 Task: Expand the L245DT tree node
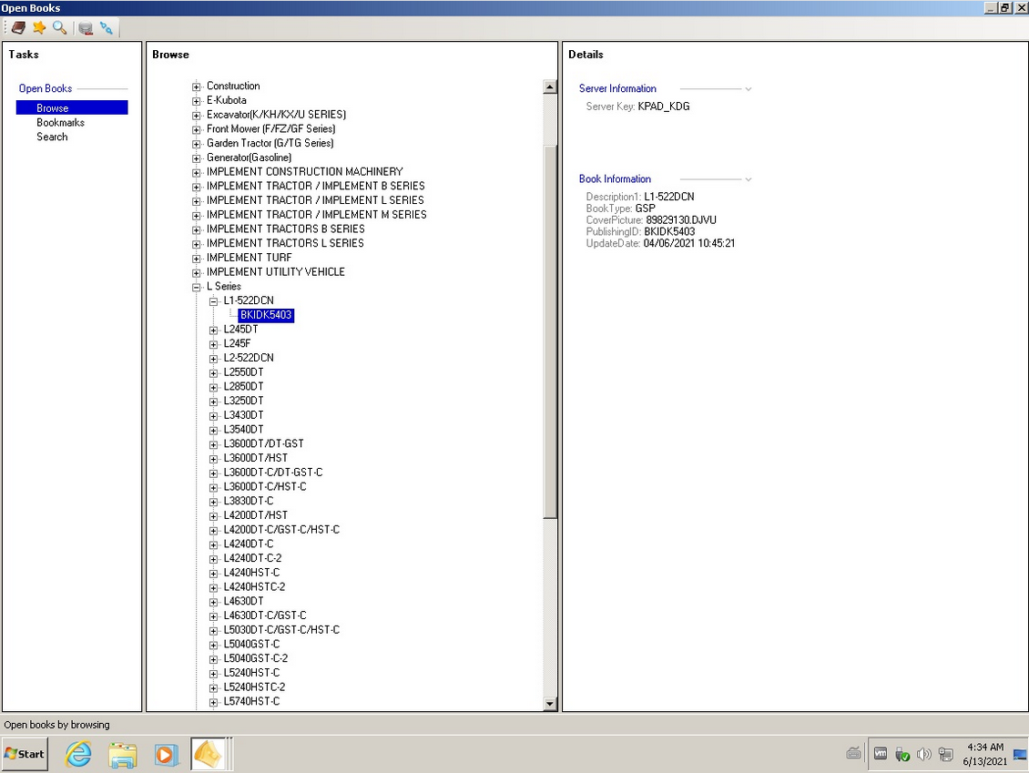pos(213,331)
